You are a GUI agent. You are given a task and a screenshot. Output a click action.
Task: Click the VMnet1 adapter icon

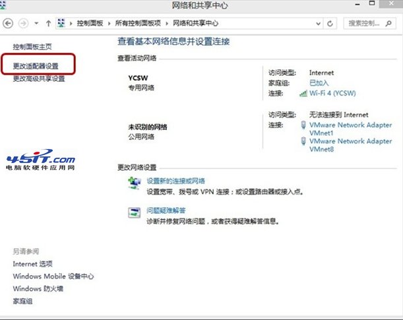303,125
